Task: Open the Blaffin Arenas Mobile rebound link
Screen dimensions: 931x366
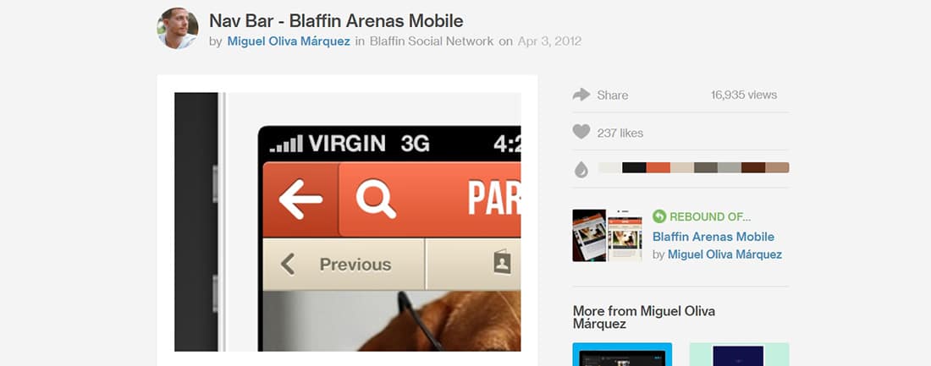Action: (713, 237)
